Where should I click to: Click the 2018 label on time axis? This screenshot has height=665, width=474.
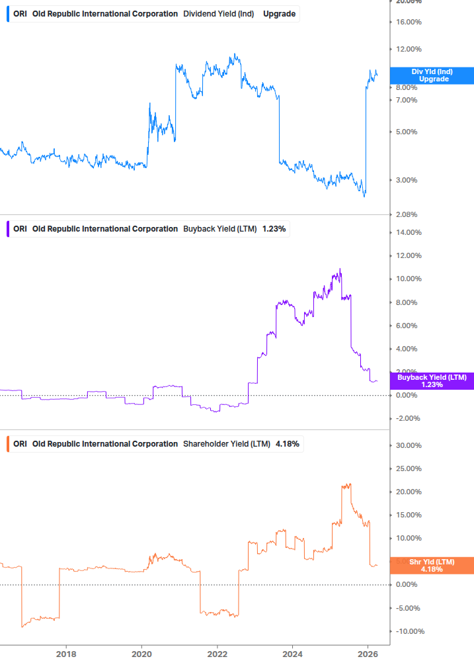pyautogui.click(x=66, y=654)
